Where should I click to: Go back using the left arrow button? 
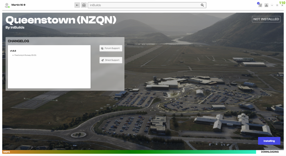77,5
